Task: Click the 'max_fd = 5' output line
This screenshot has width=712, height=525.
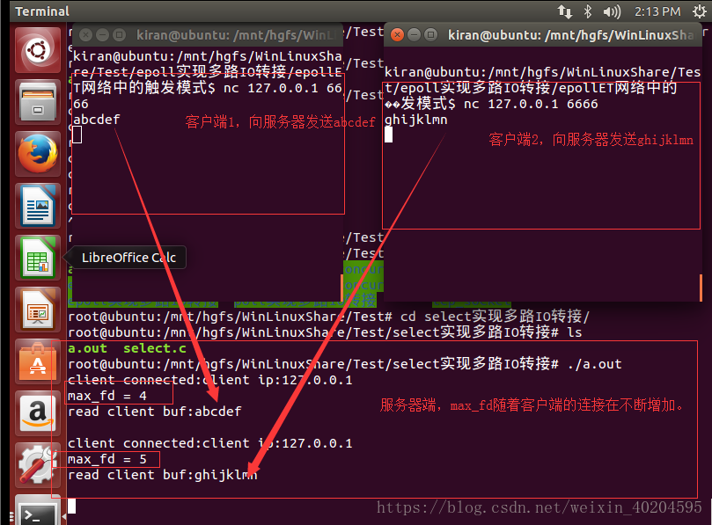Action: point(107,459)
